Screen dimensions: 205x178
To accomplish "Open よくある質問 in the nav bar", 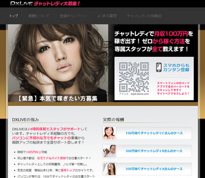I will (x=107, y=16).
